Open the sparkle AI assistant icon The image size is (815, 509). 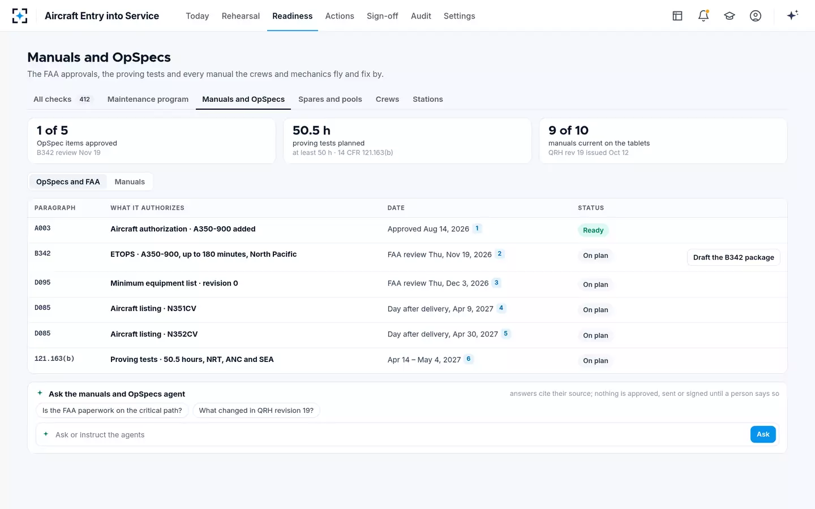tap(792, 15)
